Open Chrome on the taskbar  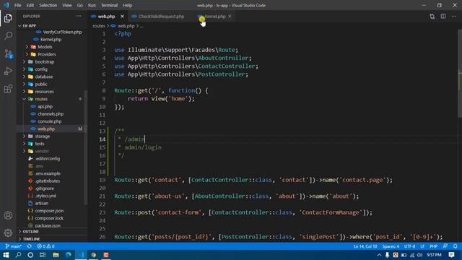click(x=93, y=255)
